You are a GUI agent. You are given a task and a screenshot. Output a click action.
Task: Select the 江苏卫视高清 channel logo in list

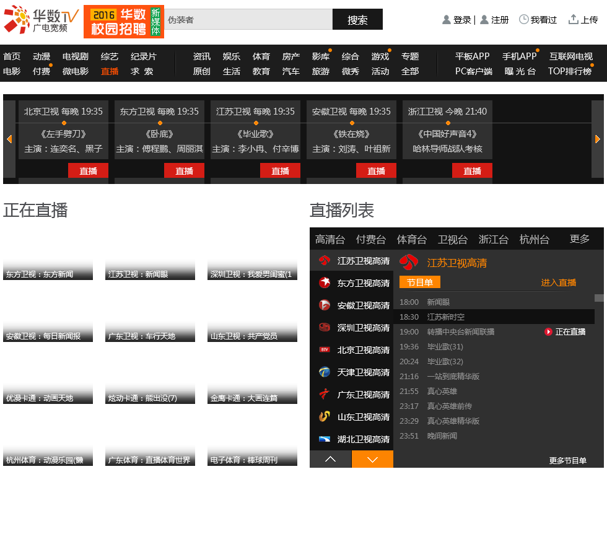325,261
